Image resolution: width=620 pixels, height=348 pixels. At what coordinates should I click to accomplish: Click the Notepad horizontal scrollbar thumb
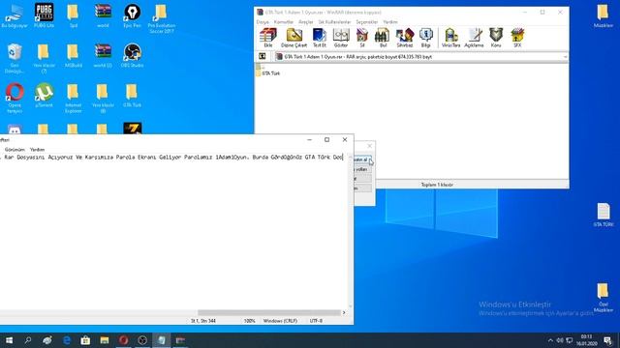(269, 312)
